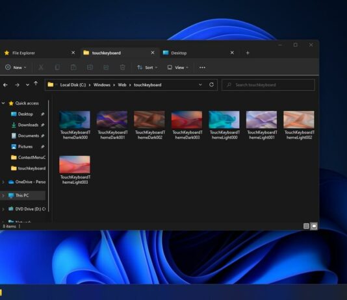Open the See more three-dots menu
Screen dimensions: 347x300
(x=202, y=68)
